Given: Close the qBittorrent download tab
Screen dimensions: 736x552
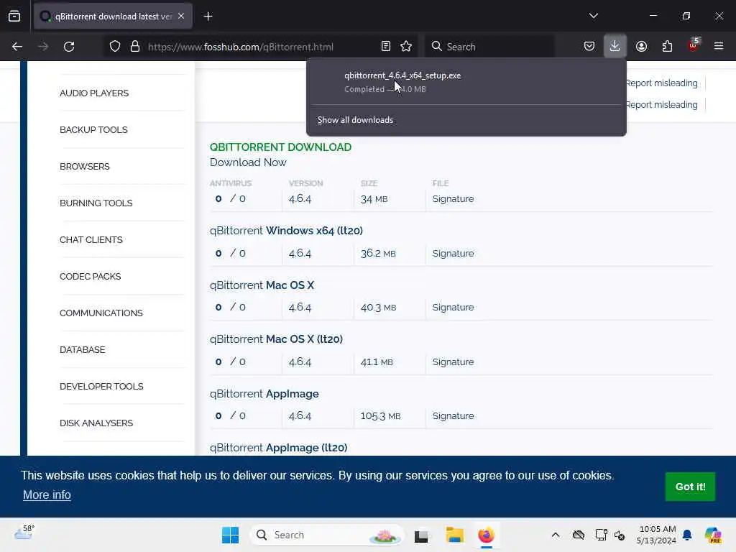Looking at the screenshot, I should (x=181, y=16).
